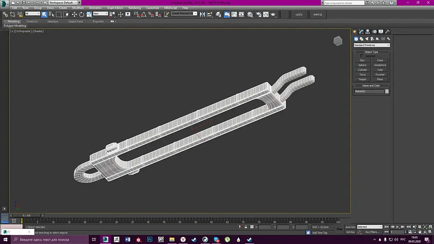The height and width of the screenshot is (244, 434).
Task: Open the object color swatch
Action: pyautogui.click(x=387, y=91)
